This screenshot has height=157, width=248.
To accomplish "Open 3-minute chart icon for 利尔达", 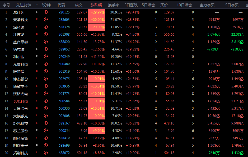I will (46, 57).
